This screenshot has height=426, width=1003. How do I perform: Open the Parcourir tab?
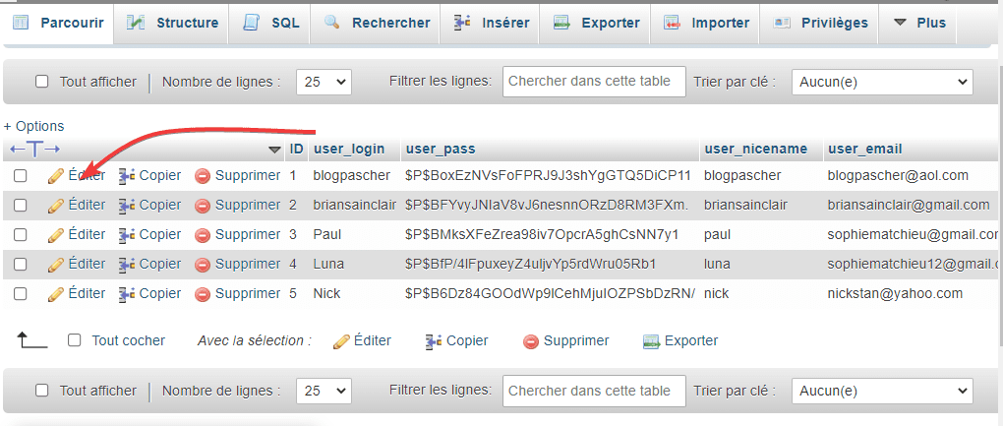coord(58,23)
